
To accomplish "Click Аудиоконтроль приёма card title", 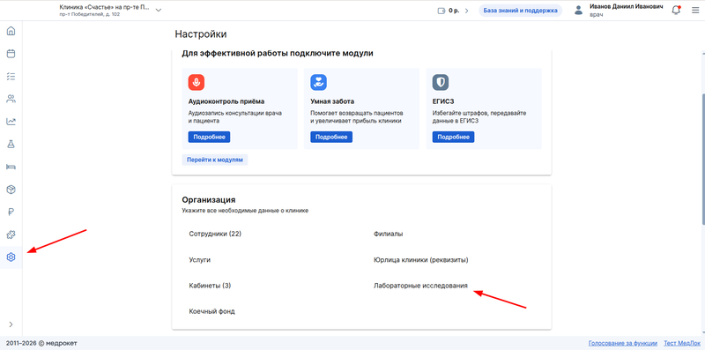I will pyautogui.click(x=226, y=101).
